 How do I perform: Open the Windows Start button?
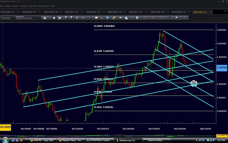coord(5,140)
